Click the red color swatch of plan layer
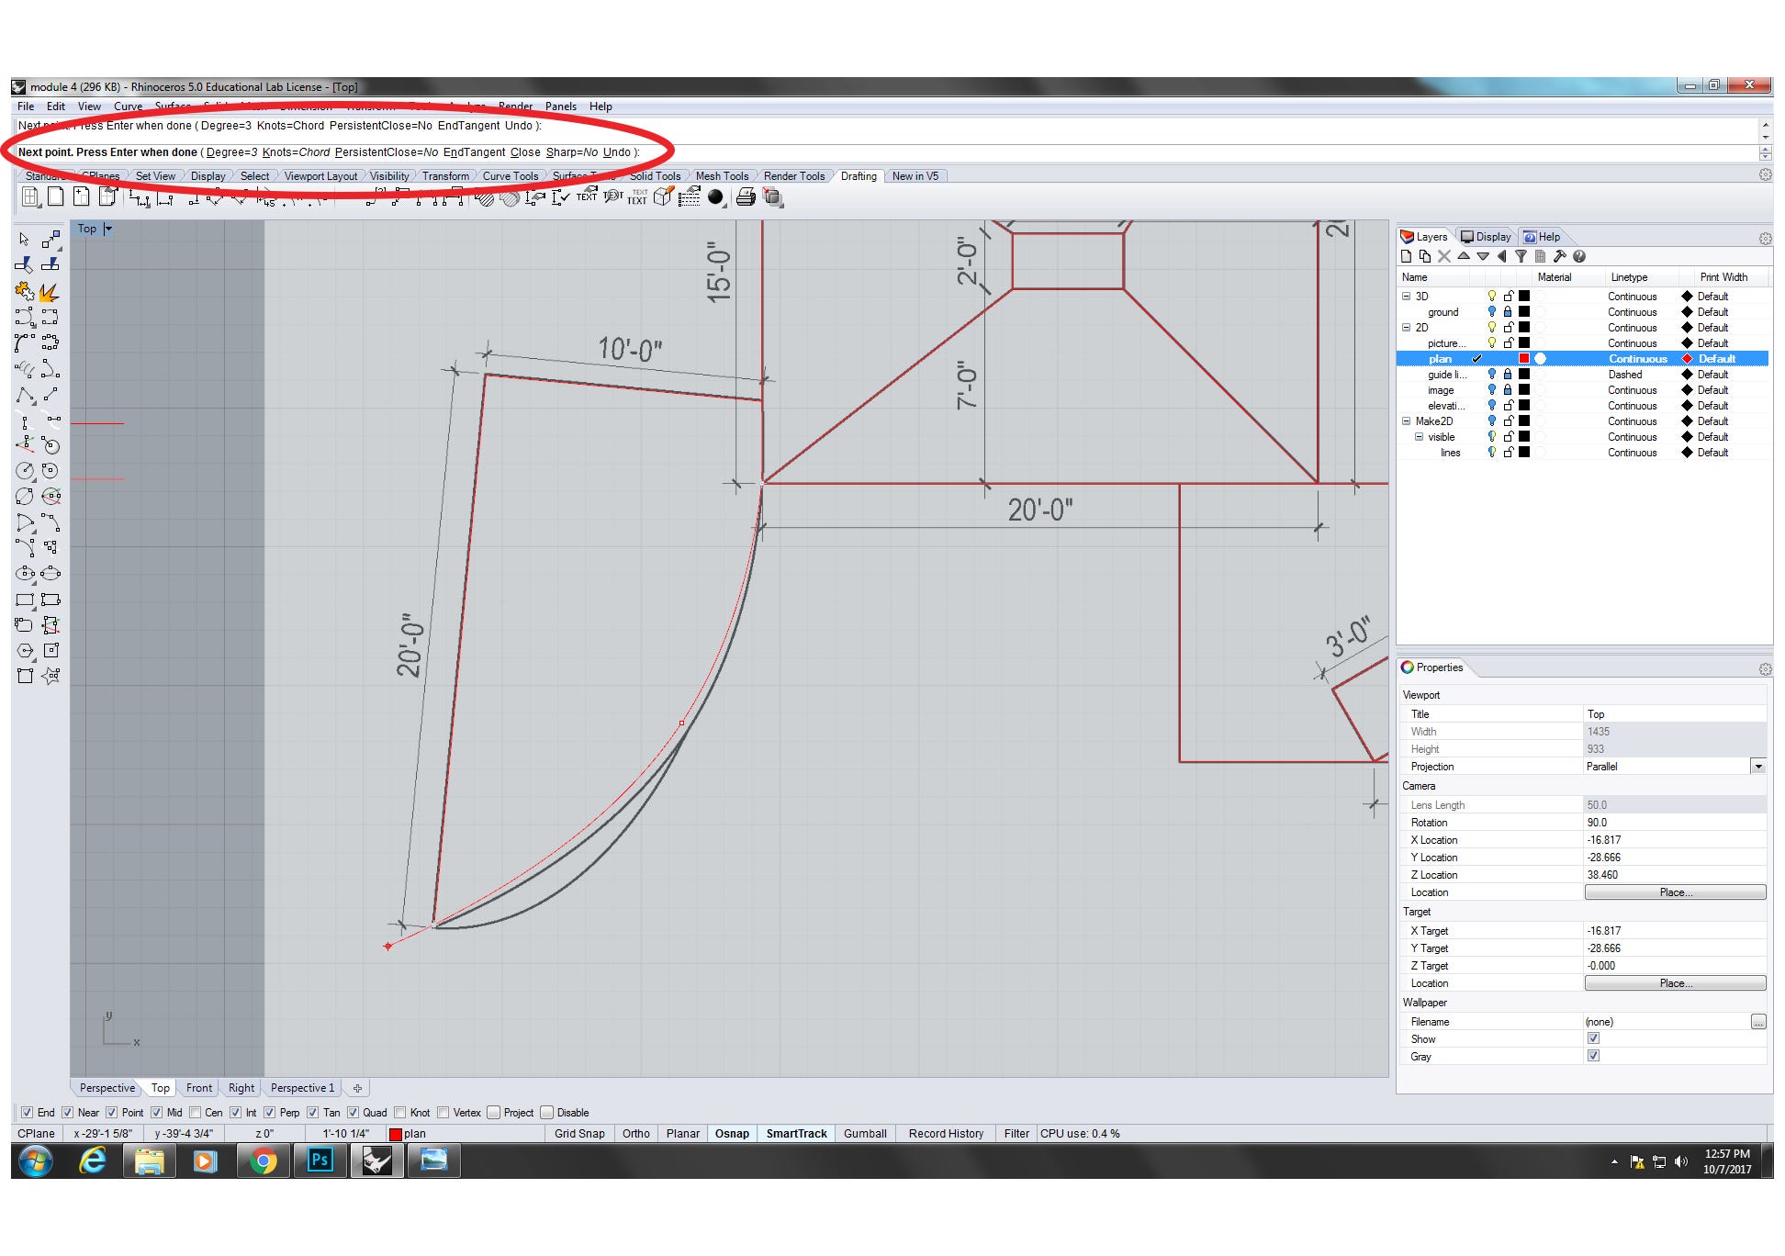 (x=1524, y=358)
